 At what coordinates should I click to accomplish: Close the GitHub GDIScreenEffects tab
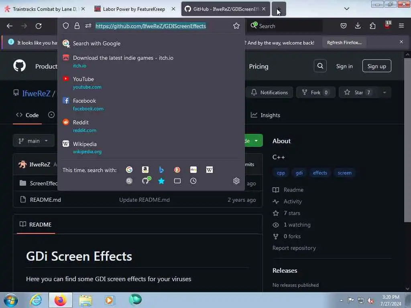pyautogui.click(x=264, y=9)
